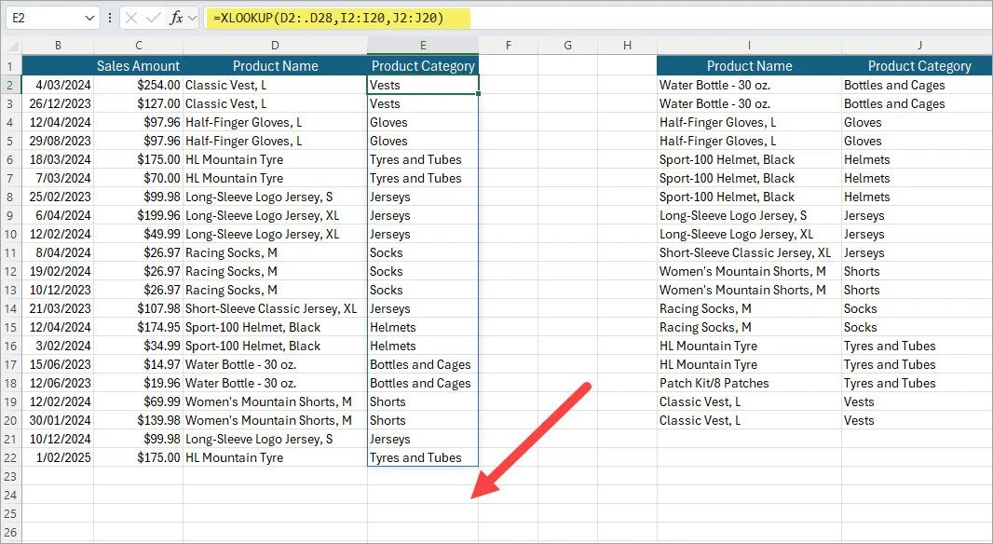The width and height of the screenshot is (993, 544).
Task: Select column B header
Action: [x=58, y=45]
